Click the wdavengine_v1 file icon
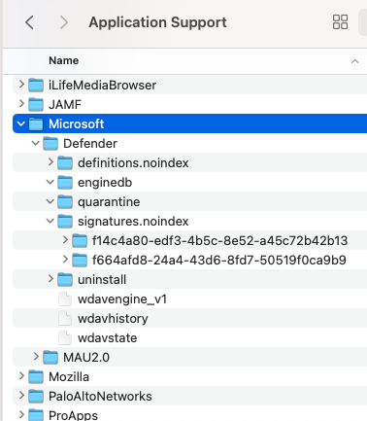Viewport: 367px width, 421px height. click(x=65, y=298)
